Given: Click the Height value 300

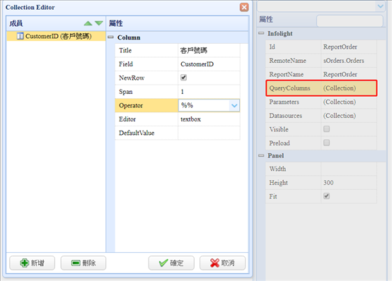Looking at the screenshot, I should pyautogui.click(x=328, y=183).
